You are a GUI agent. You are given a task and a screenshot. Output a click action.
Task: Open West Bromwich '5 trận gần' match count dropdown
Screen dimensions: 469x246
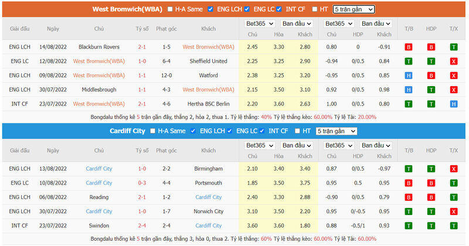354,9
